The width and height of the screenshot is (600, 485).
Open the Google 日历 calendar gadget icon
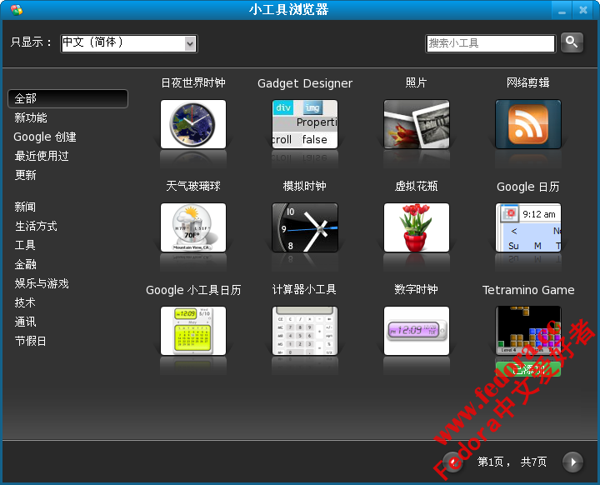click(528, 227)
